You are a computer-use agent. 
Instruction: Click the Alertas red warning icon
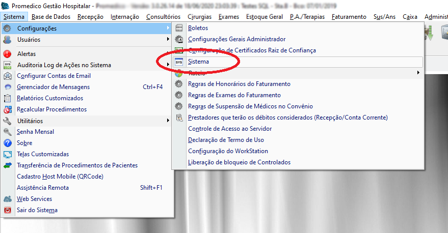coord(8,54)
